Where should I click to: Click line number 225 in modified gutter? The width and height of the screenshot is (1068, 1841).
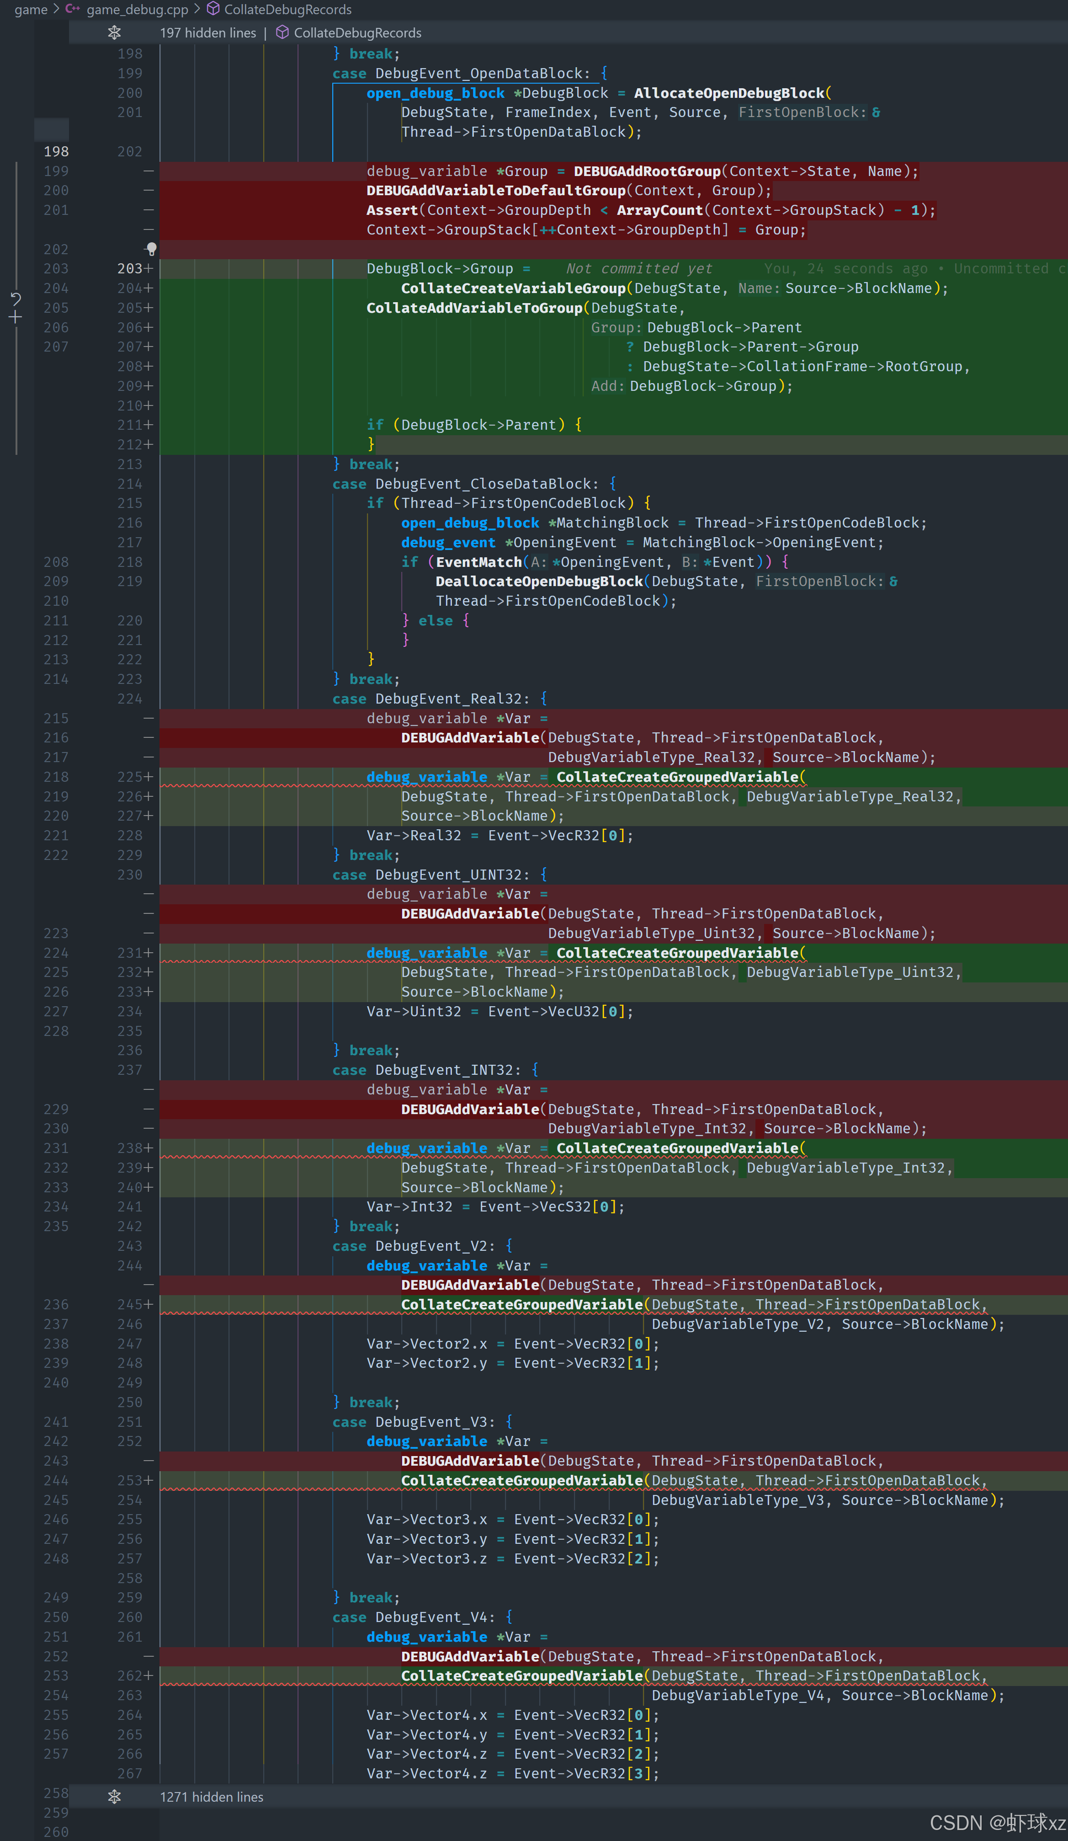tap(129, 777)
